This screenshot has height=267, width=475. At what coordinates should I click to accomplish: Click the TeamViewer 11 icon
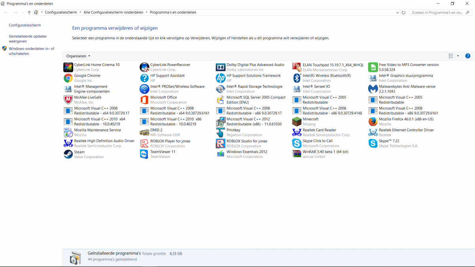click(144, 154)
